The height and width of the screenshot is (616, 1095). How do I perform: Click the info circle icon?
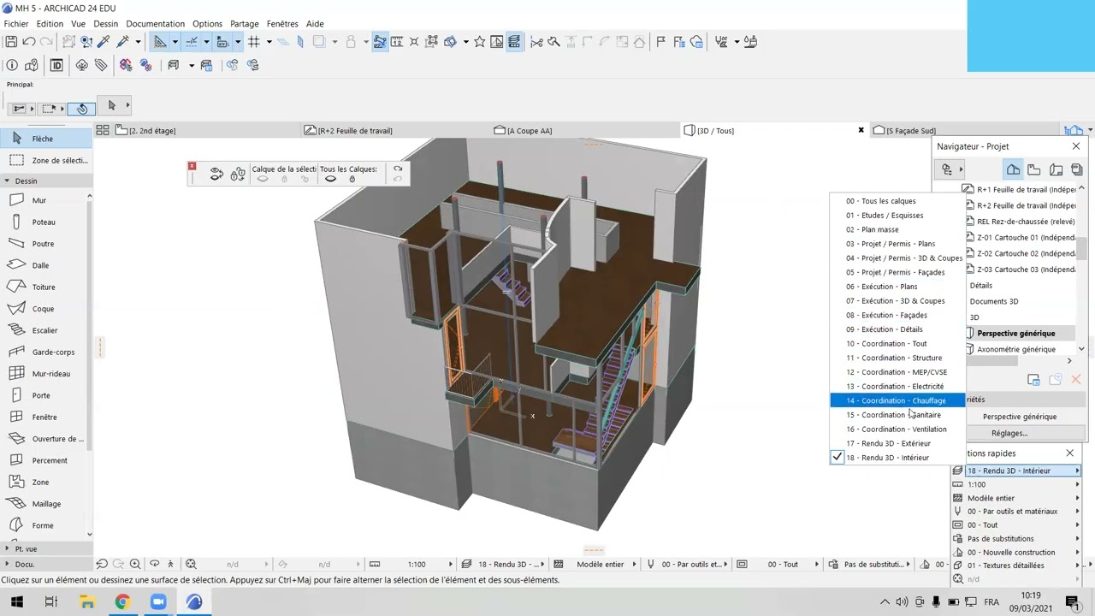12,65
